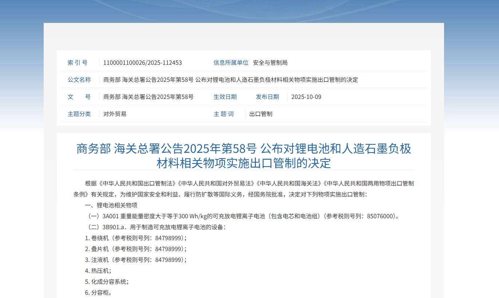Click the 公文名称 document title value

(230, 80)
